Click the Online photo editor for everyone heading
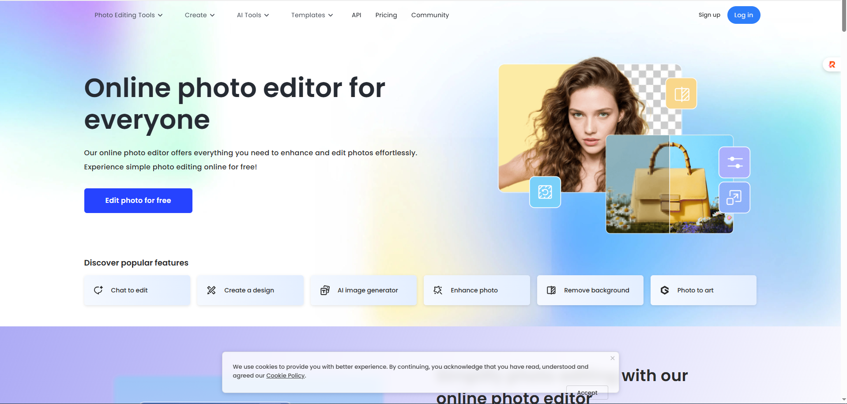 tap(235, 104)
